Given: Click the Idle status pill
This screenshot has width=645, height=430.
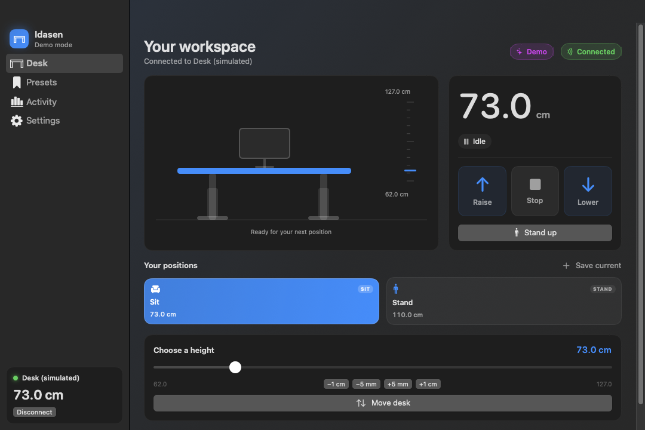Looking at the screenshot, I should tap(475, 142).
